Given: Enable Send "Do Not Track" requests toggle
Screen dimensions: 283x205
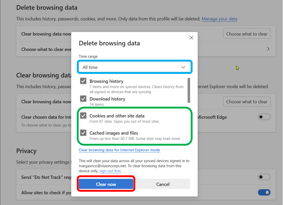Looking at the screenshot, I should click(x=264, y=177).
